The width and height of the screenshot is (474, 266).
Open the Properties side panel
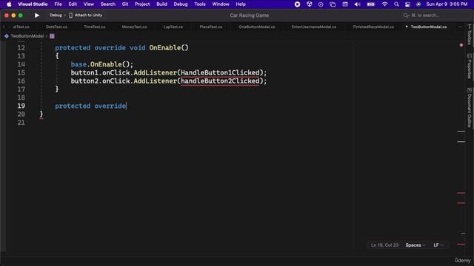470,66
